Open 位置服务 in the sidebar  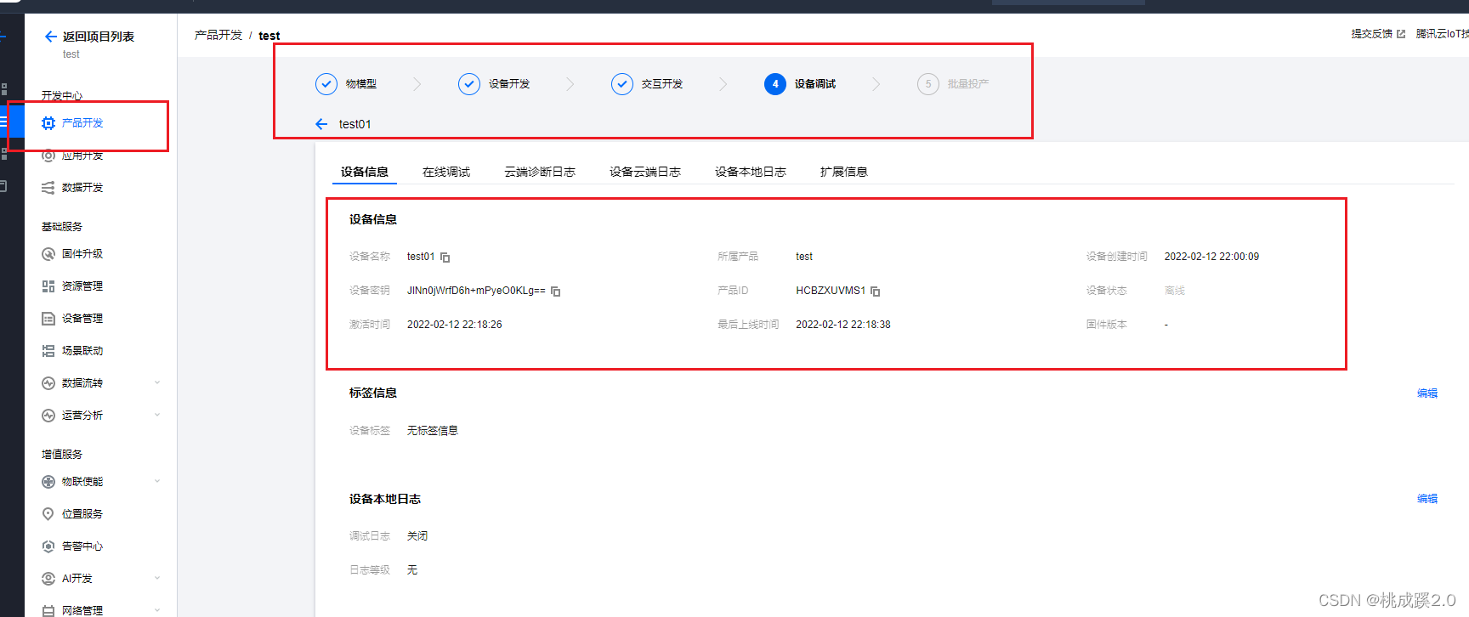[x=82, y=514]
